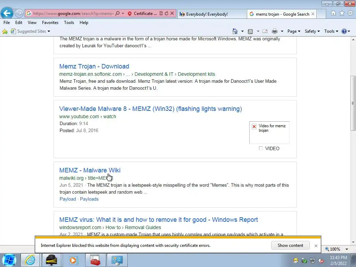Click the Forward navigation arrow
Image resolution: width=356 pixels, height=267 pixels.
click(x=19, y=14)
